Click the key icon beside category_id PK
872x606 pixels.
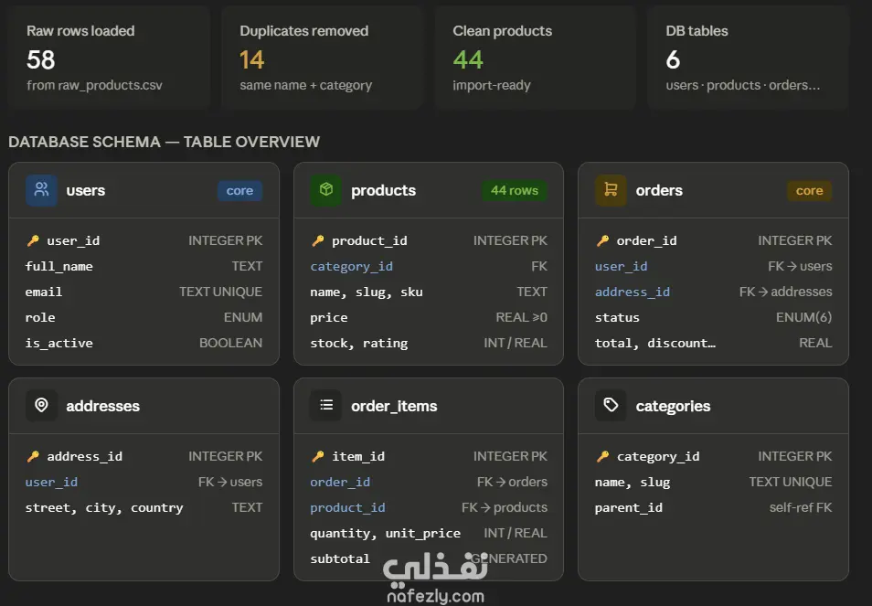click(x=602, y=456)
